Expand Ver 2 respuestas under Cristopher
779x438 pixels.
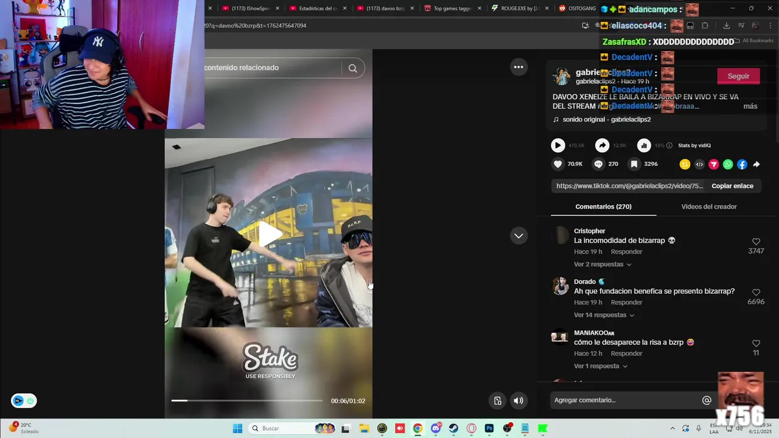tap(603, 265)
